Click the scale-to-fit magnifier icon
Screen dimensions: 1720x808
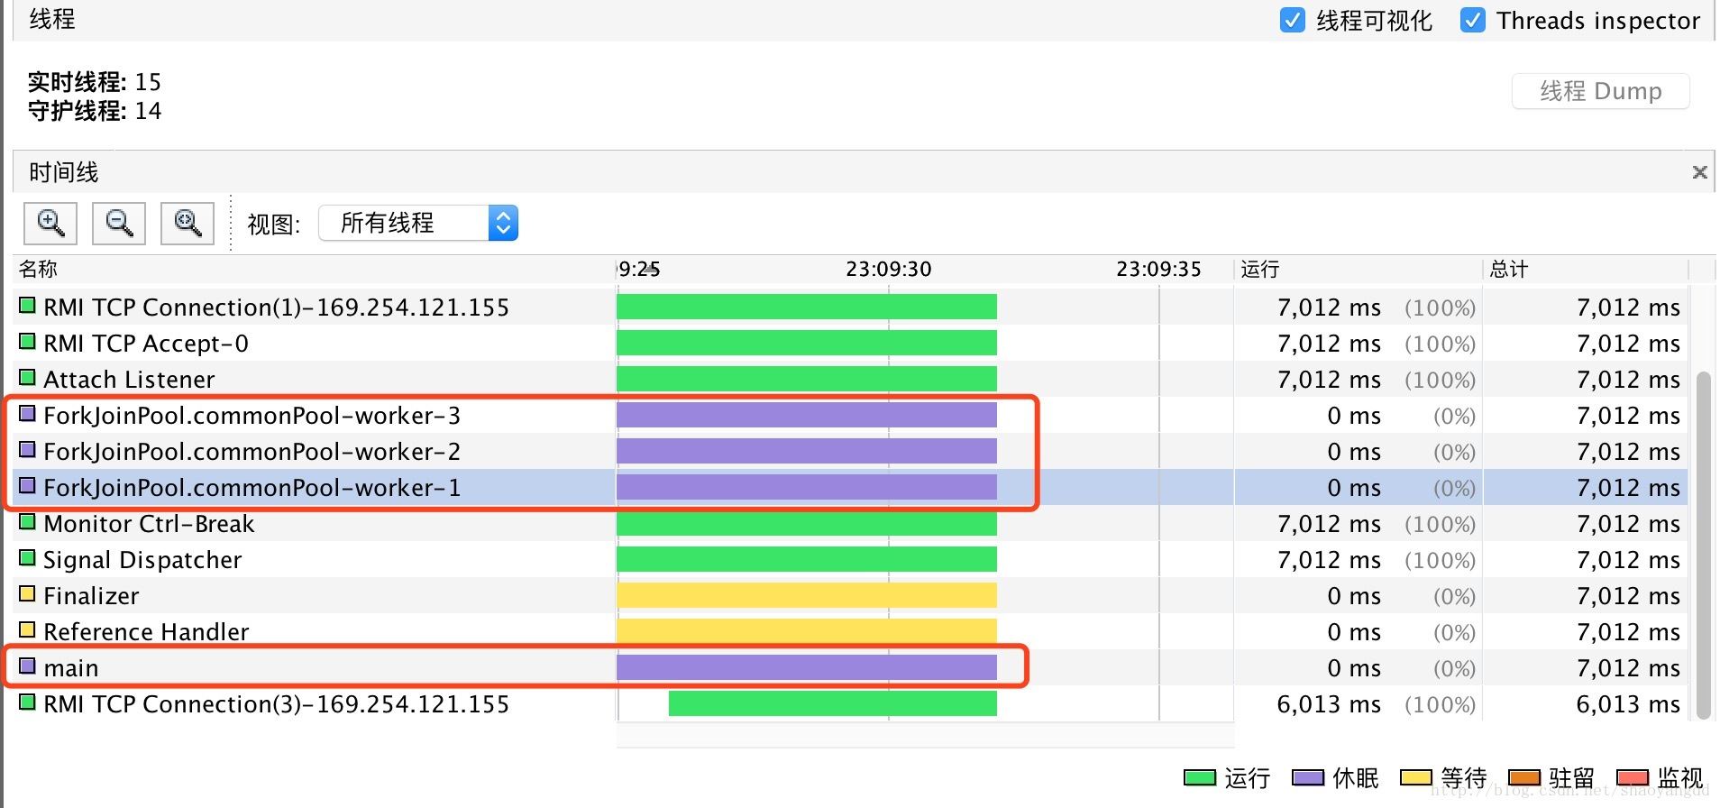(x=188, y=223)
